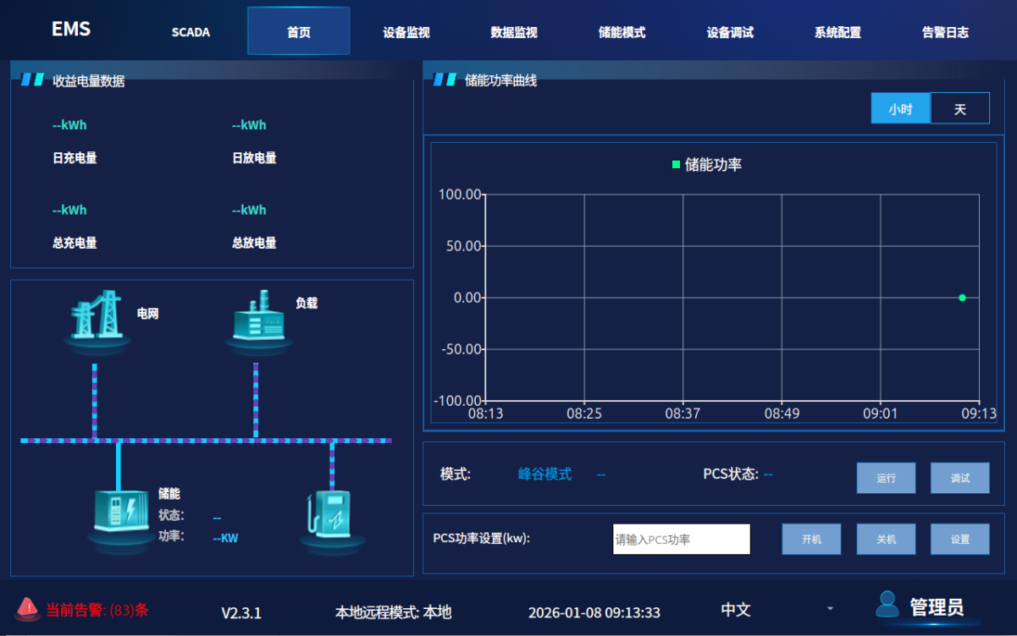Click the 总充电量 label
This screenshot has height=636, width=1017.
coord(75,243)
